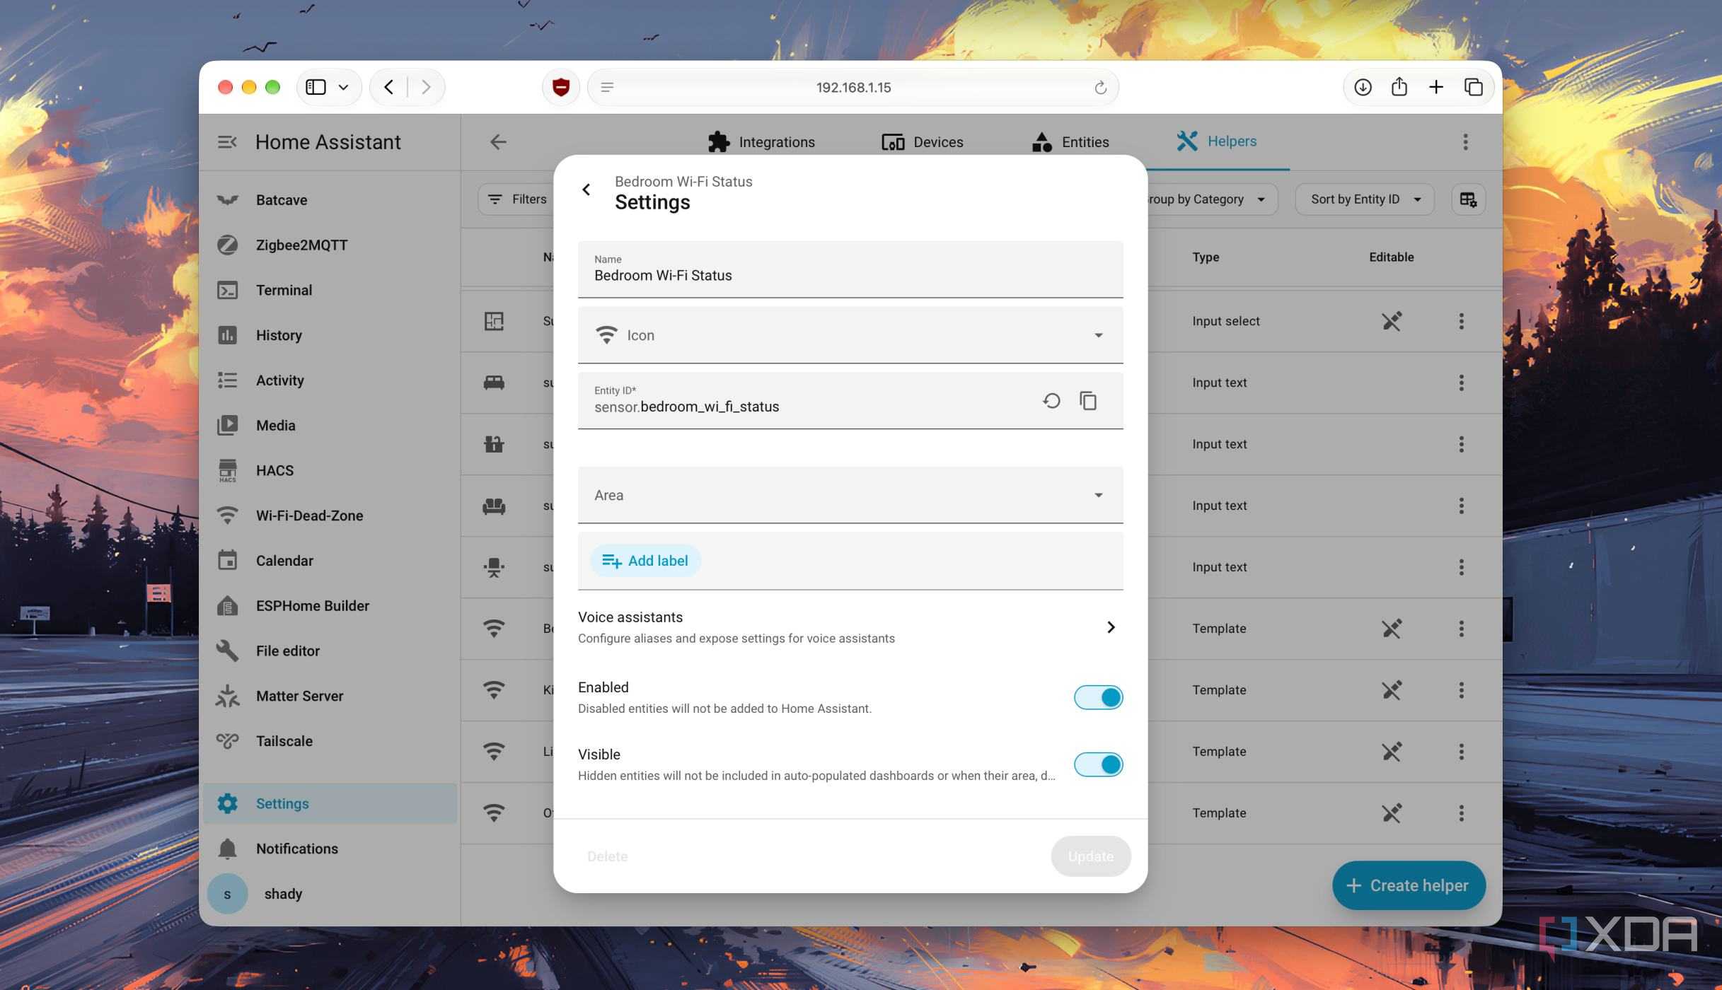Click Create helper button
1722x990 pixels.
tap(1408, 885)
